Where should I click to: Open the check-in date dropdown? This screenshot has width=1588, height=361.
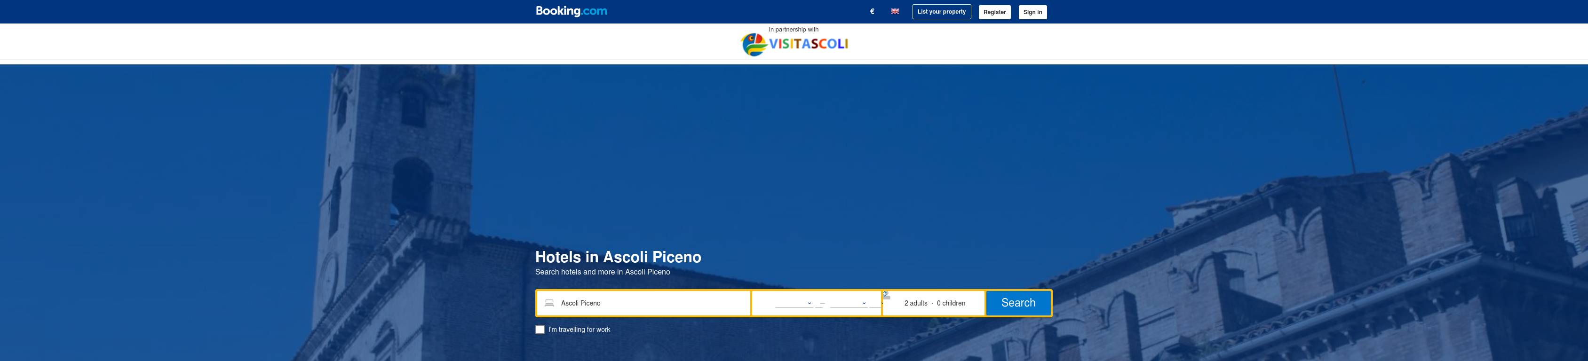[x=794, y=303]
